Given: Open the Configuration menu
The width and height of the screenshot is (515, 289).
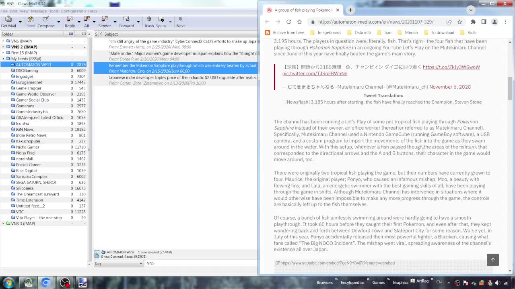Looking at the screenshot, I should [73, 11].
